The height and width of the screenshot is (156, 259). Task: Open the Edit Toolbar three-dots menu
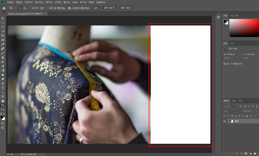click(x=3, y=110)
